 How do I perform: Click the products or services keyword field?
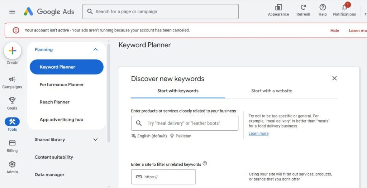pos(190,123)
